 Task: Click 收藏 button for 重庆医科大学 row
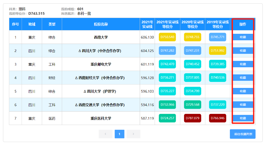pyautogui.click(x=243, y=118)
